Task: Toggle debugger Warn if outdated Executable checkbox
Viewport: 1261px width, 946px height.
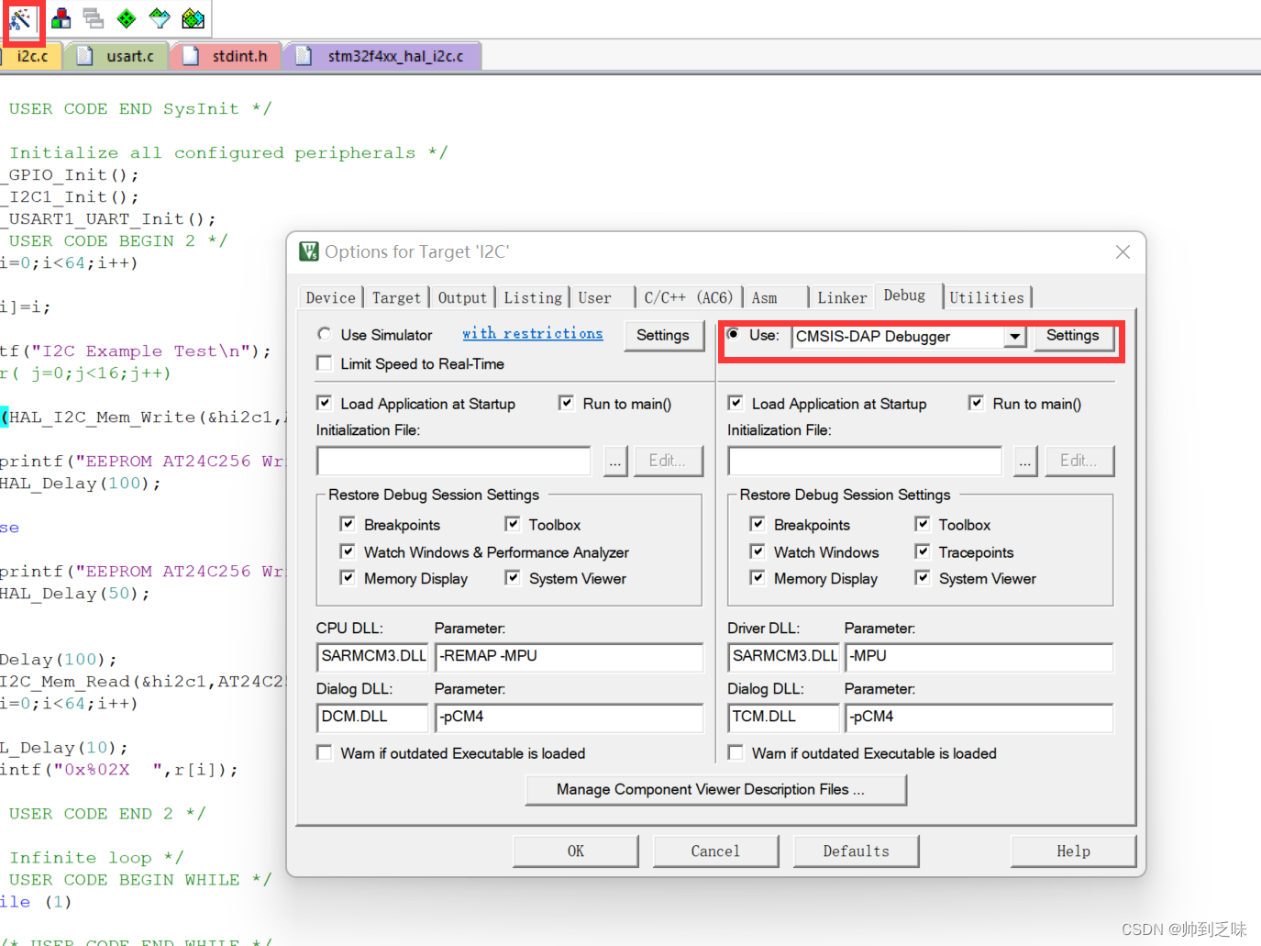Action: (x=736, y=752)
